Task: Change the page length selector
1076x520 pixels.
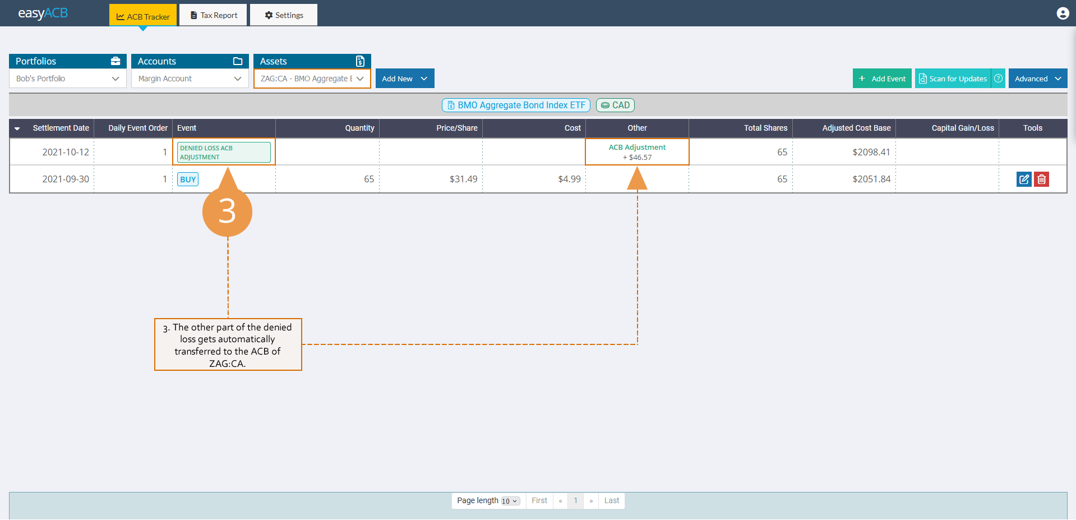Action: point(510,501)
